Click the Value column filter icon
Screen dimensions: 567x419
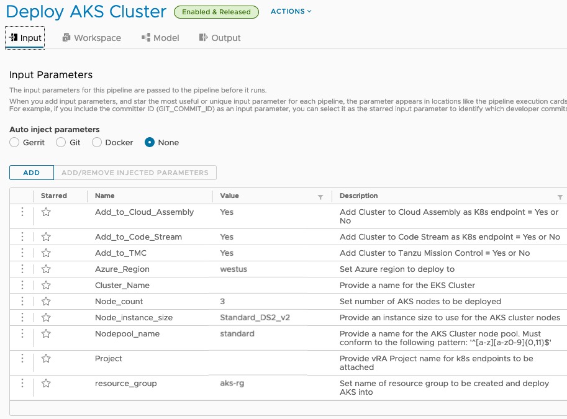click(x=320, y=197)
